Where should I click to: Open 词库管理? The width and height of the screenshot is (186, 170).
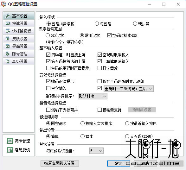click(18, 141)
